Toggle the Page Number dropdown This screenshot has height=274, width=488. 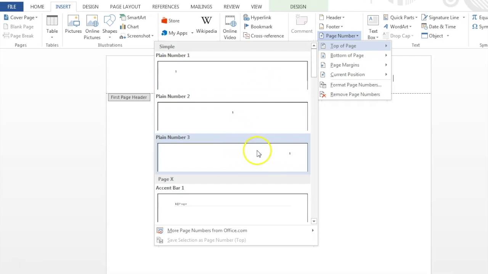point(339,36)
